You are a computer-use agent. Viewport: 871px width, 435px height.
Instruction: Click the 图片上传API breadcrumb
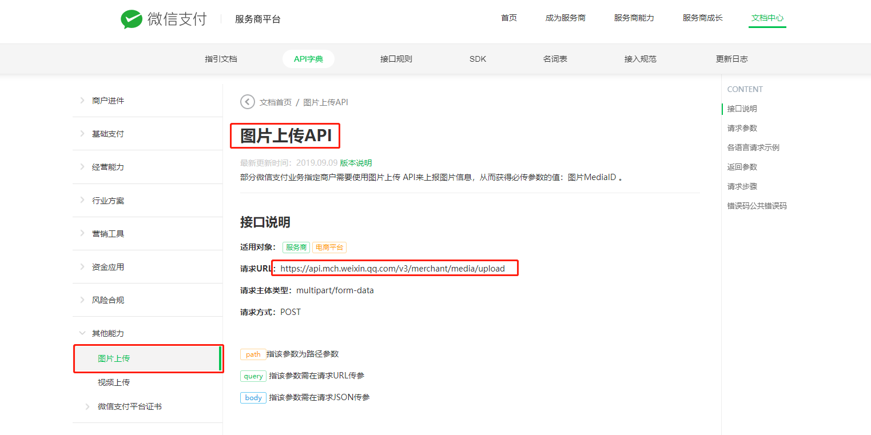click(x=326, y=102)
